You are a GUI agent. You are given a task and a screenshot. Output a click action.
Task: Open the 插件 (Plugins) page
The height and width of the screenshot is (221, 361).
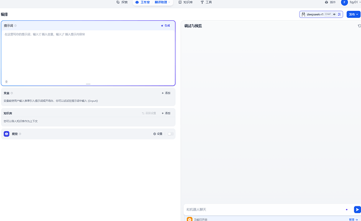point(330,3)
